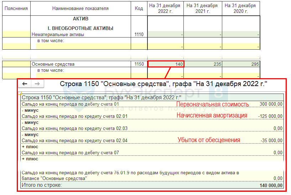Click the На 31 декабря 2022 г. column header

pyautogui.click(x=166, y=8)
